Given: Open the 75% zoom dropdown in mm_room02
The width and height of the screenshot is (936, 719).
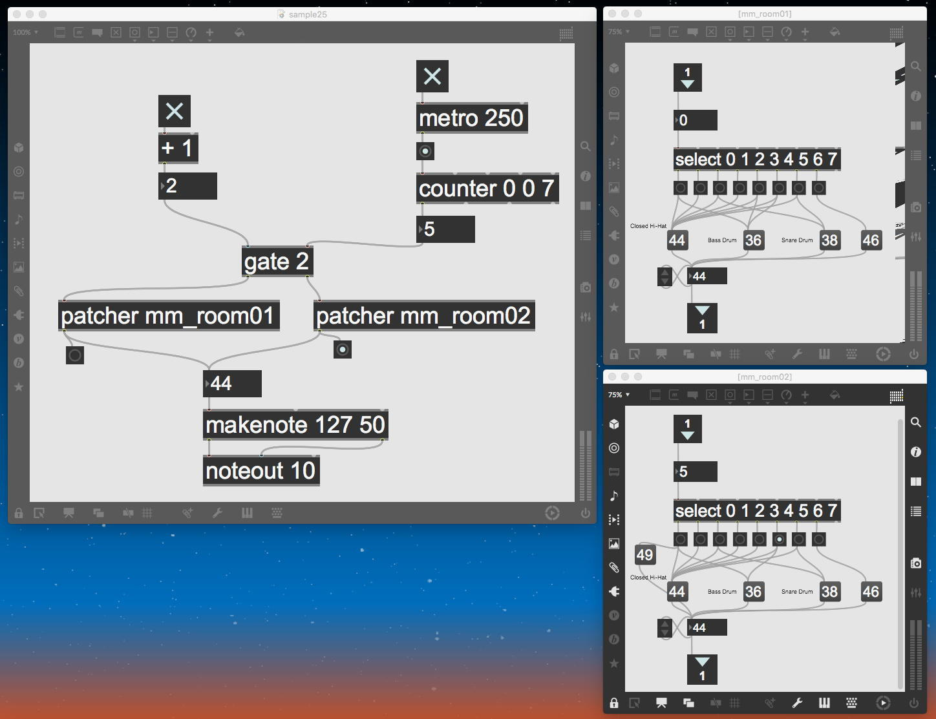Looking at the screenshot, I should tap(619, 395).
